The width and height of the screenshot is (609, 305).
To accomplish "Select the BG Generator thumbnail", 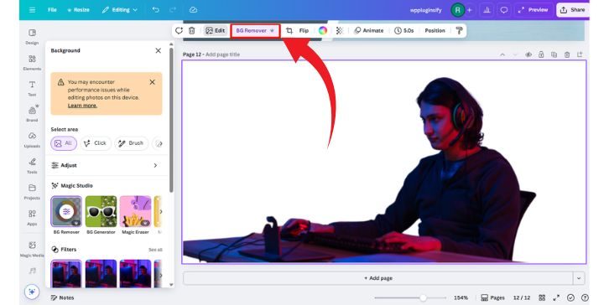I will click(101, 211).
